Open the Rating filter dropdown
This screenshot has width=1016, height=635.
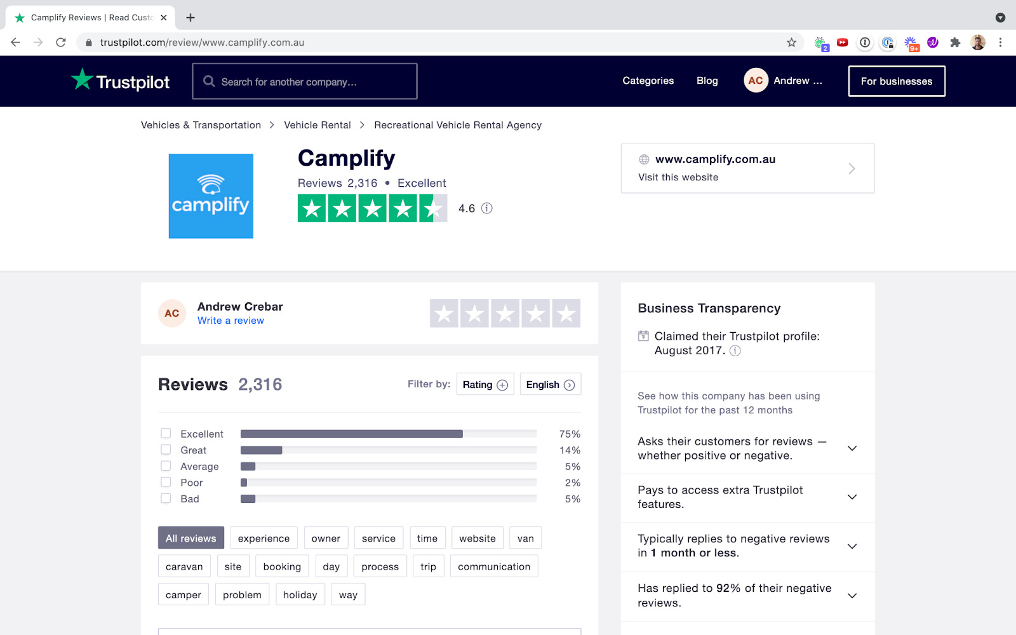tap(485, 384)
